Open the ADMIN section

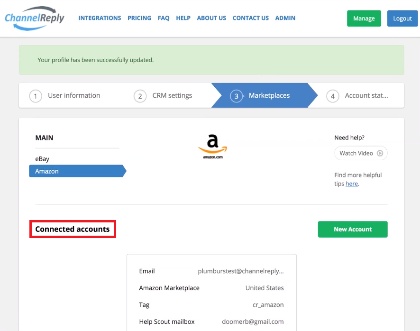[x=285, y=18]
